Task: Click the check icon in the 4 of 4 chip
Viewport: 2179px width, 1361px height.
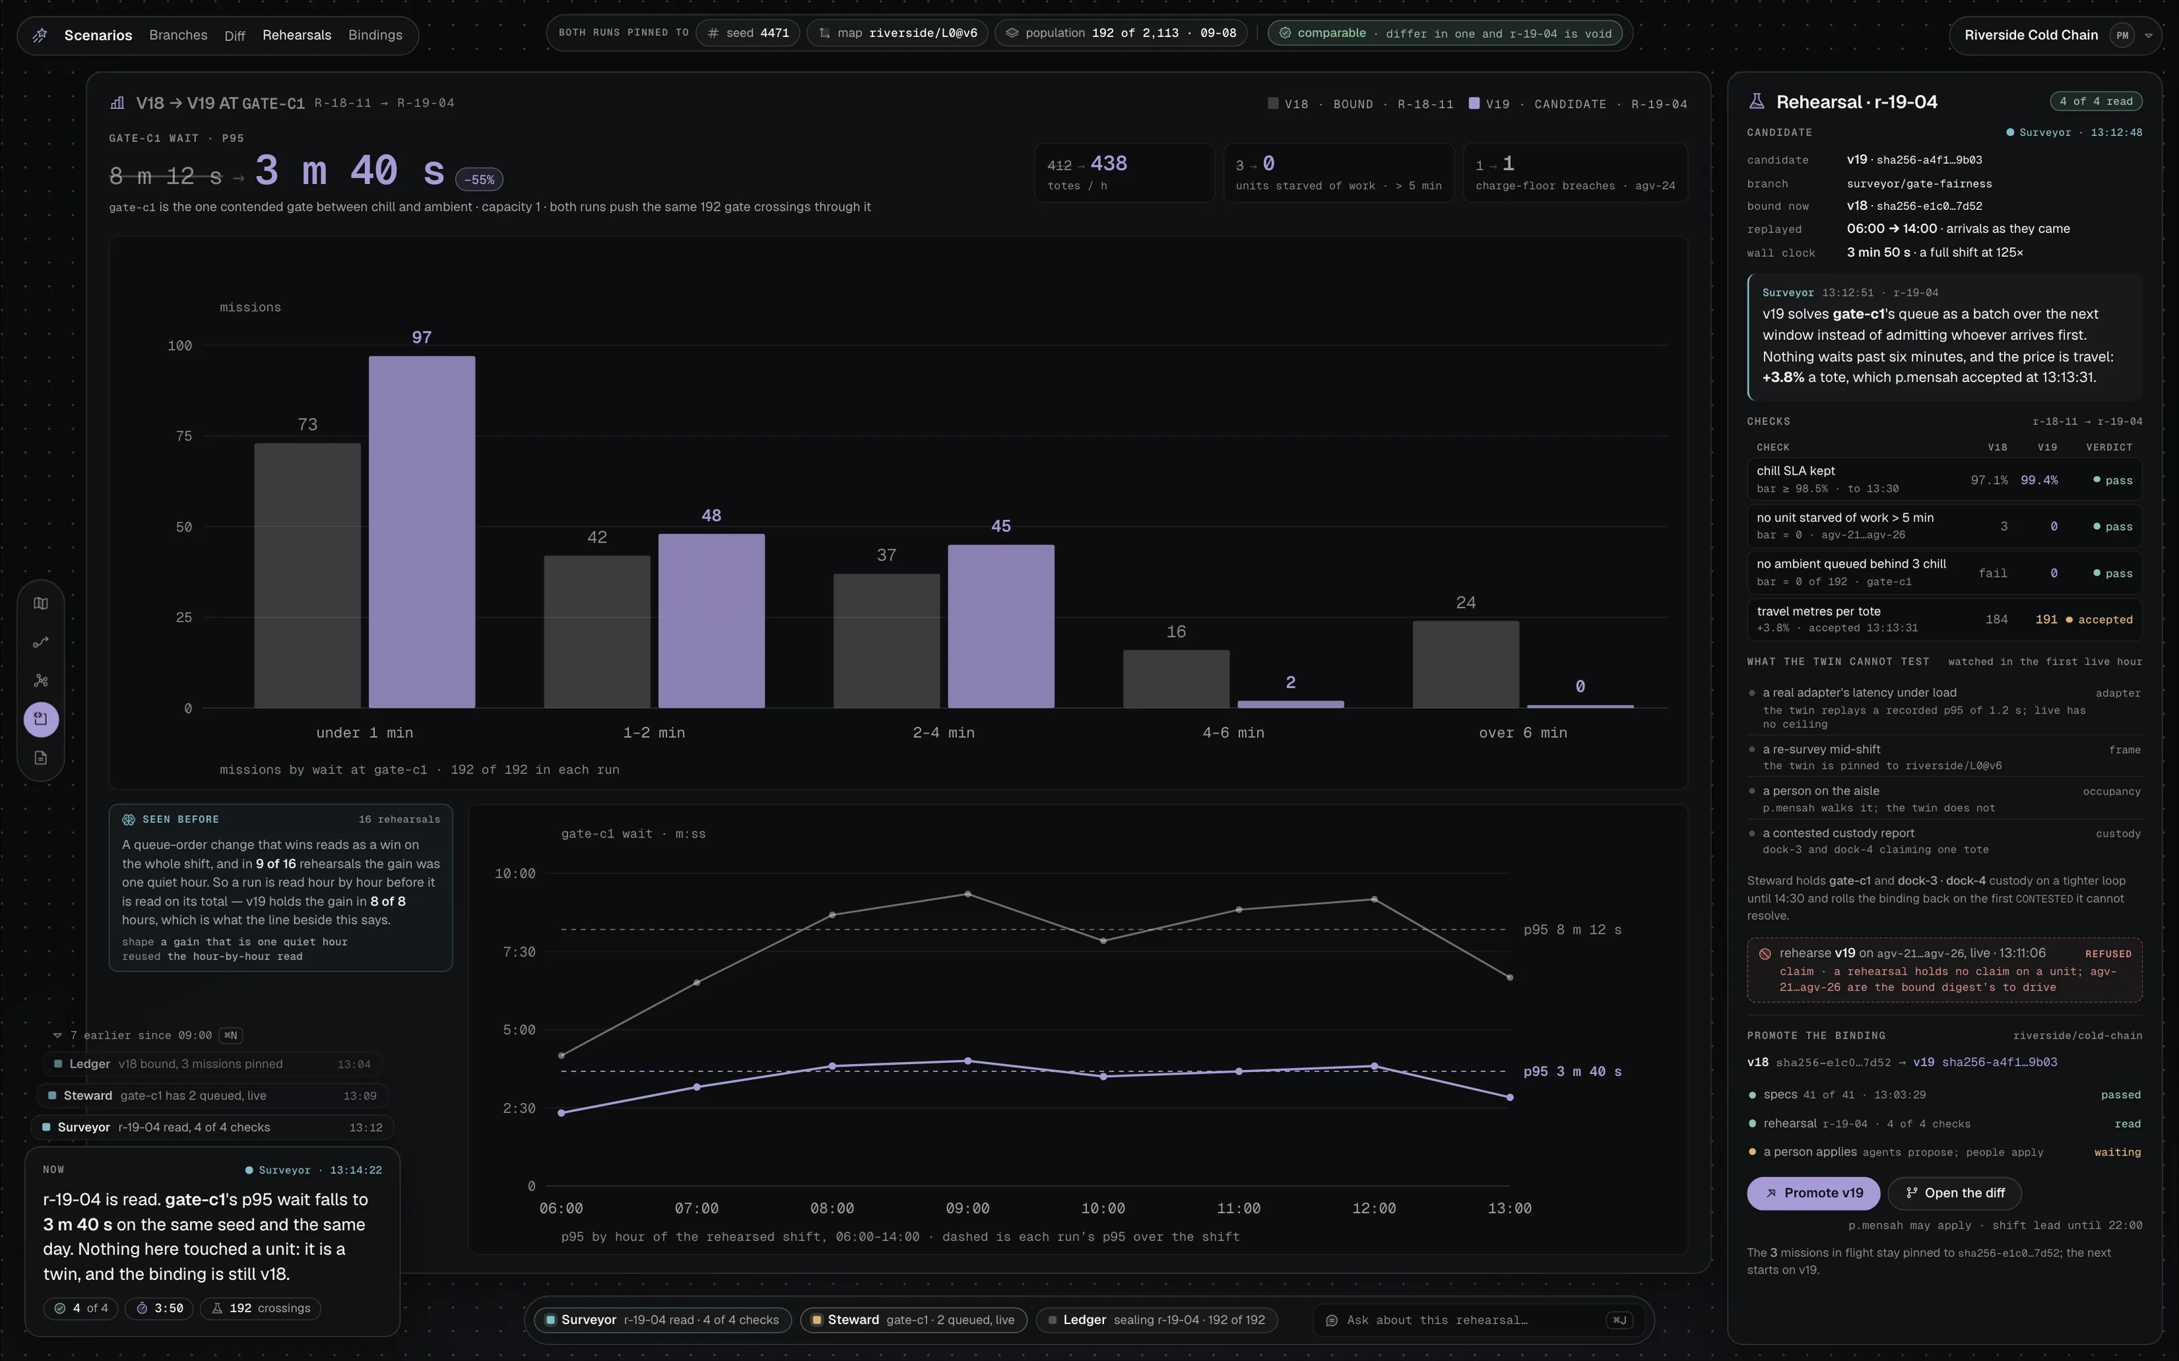Action: 60,1309
